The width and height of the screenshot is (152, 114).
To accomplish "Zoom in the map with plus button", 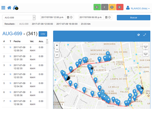I will coord(57,45).
